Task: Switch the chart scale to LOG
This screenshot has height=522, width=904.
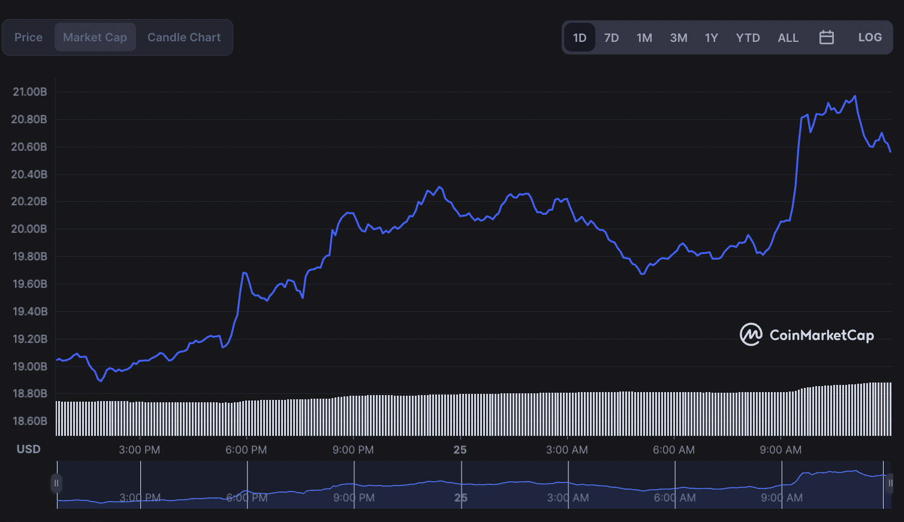Action: 870,37
